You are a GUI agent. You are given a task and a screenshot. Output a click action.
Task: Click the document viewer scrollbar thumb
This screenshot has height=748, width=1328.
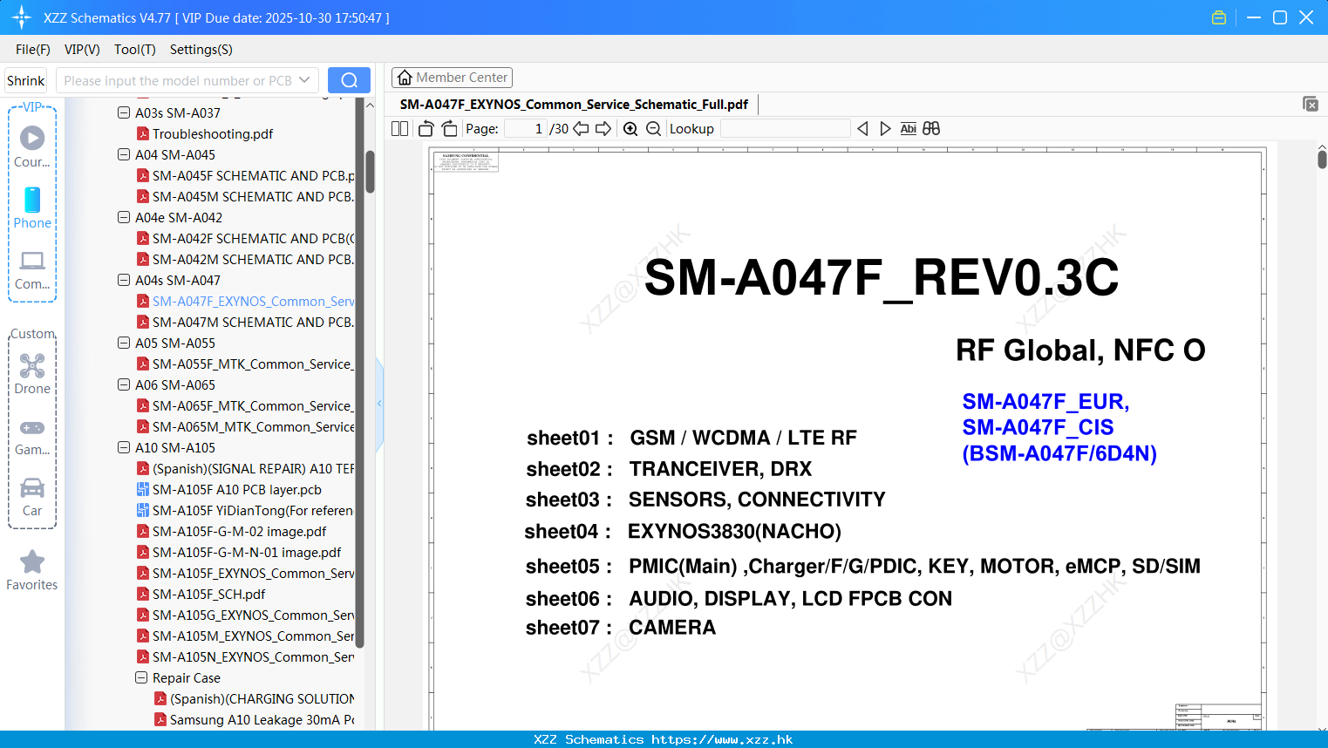(1322, 159)
